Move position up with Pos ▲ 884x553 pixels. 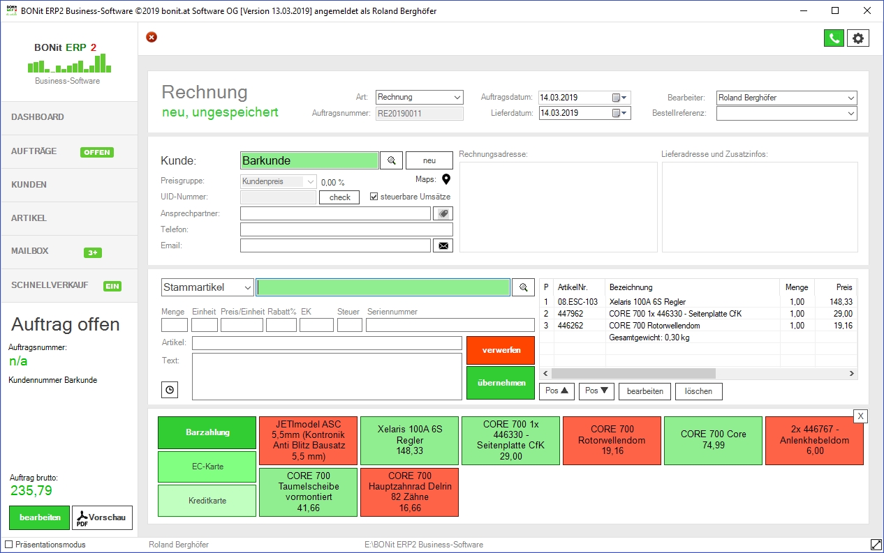[557, 391]
